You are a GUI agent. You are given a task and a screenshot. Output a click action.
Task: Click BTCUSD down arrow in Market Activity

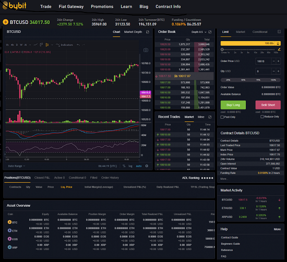279,200
